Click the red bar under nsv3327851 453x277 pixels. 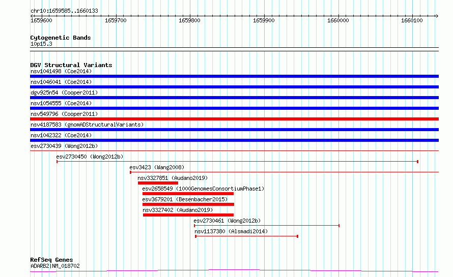[x=158, y=183]
